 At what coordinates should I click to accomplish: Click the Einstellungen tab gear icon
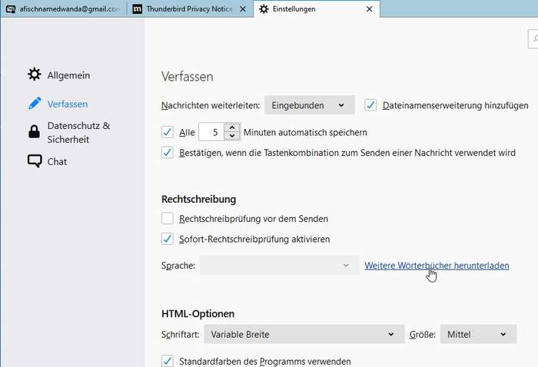coord(264,9)
